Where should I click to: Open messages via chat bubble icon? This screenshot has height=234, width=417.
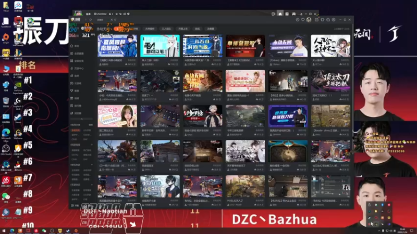tap(328, 20)
